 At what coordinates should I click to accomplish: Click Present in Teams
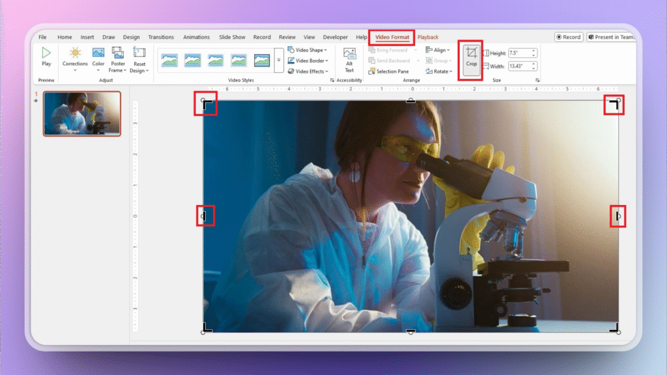pyautogui.click(x=611, y=37)
